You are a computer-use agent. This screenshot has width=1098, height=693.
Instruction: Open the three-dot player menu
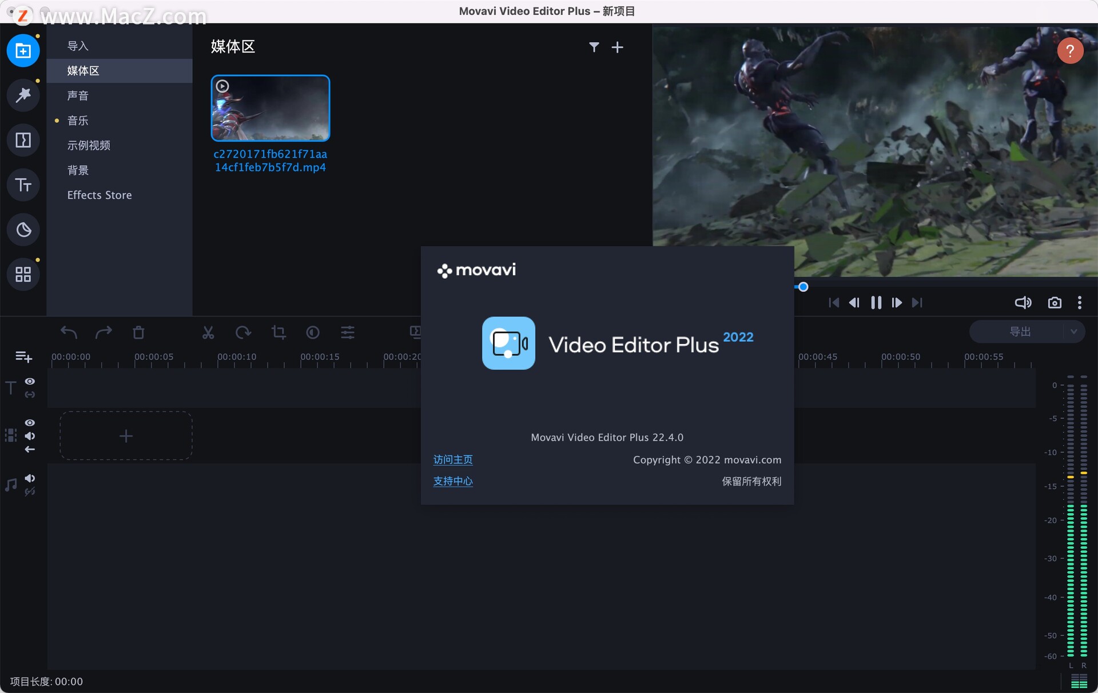point(1080,303)
